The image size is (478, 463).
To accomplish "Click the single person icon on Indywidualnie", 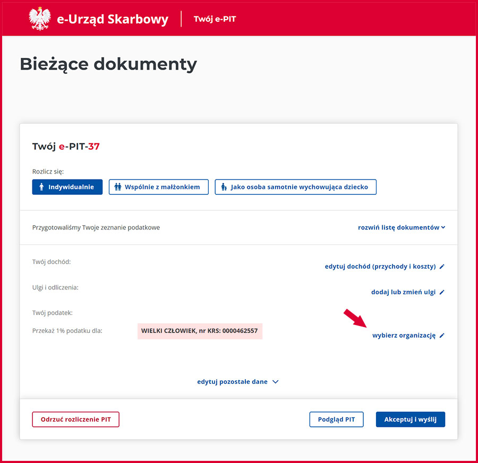I will (x=41, y=187).
